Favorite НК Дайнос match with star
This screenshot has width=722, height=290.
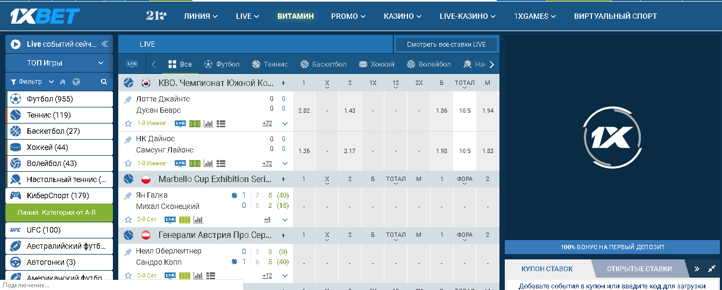(128, 163)
